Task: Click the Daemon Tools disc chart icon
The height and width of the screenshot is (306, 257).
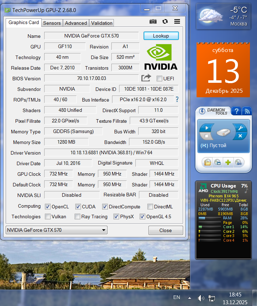Action: point(238,162)
